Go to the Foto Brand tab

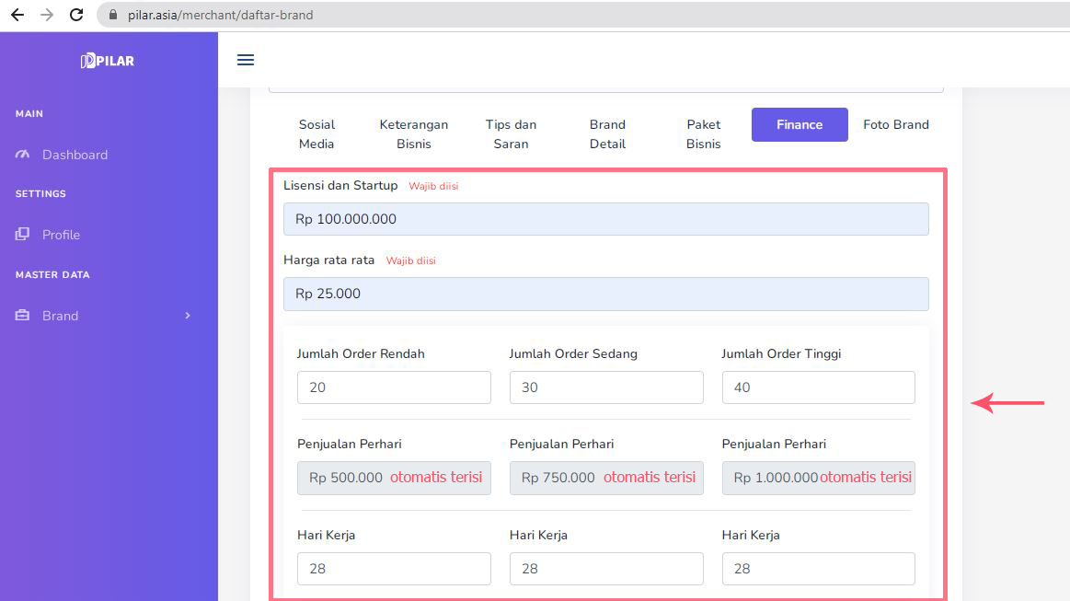click(x=895, y=124)
